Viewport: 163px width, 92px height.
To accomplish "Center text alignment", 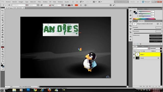I will tap(69, 5).
